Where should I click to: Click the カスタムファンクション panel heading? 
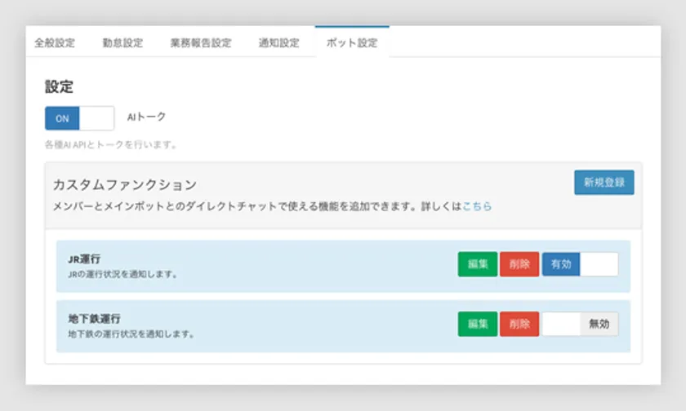coord(124,185)
